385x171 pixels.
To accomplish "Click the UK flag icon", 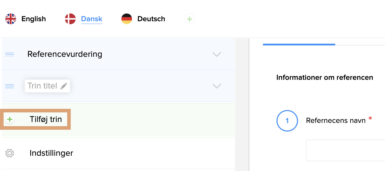I will (11, 19).
